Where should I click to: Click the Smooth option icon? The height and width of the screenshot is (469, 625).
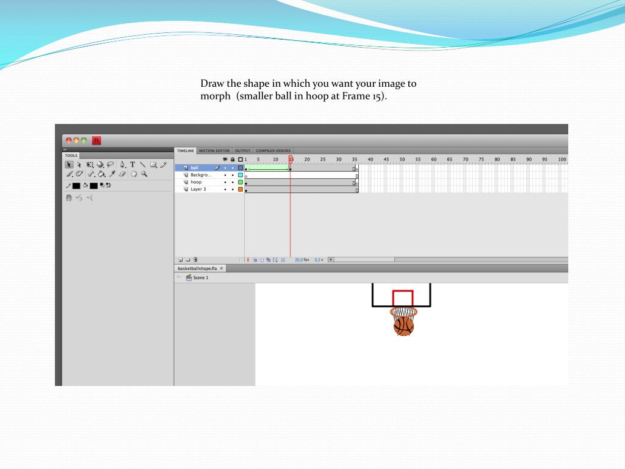(x=79, y=198)
